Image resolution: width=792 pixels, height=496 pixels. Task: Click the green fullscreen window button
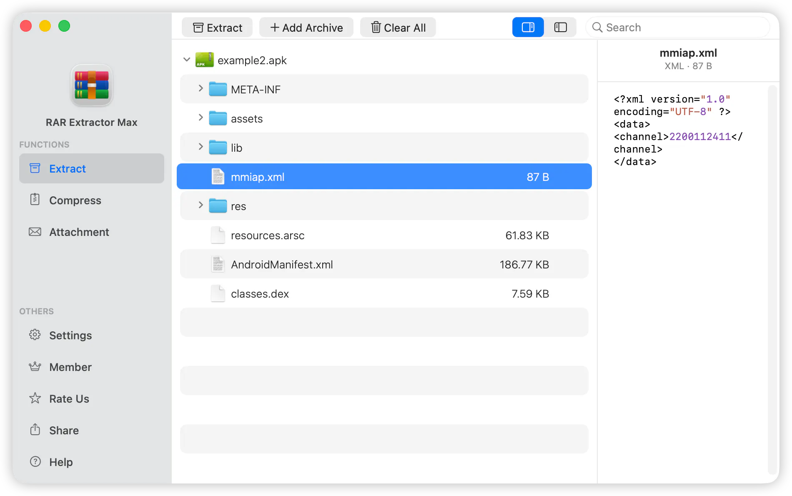pyautogui.click(x=64, y=26)
